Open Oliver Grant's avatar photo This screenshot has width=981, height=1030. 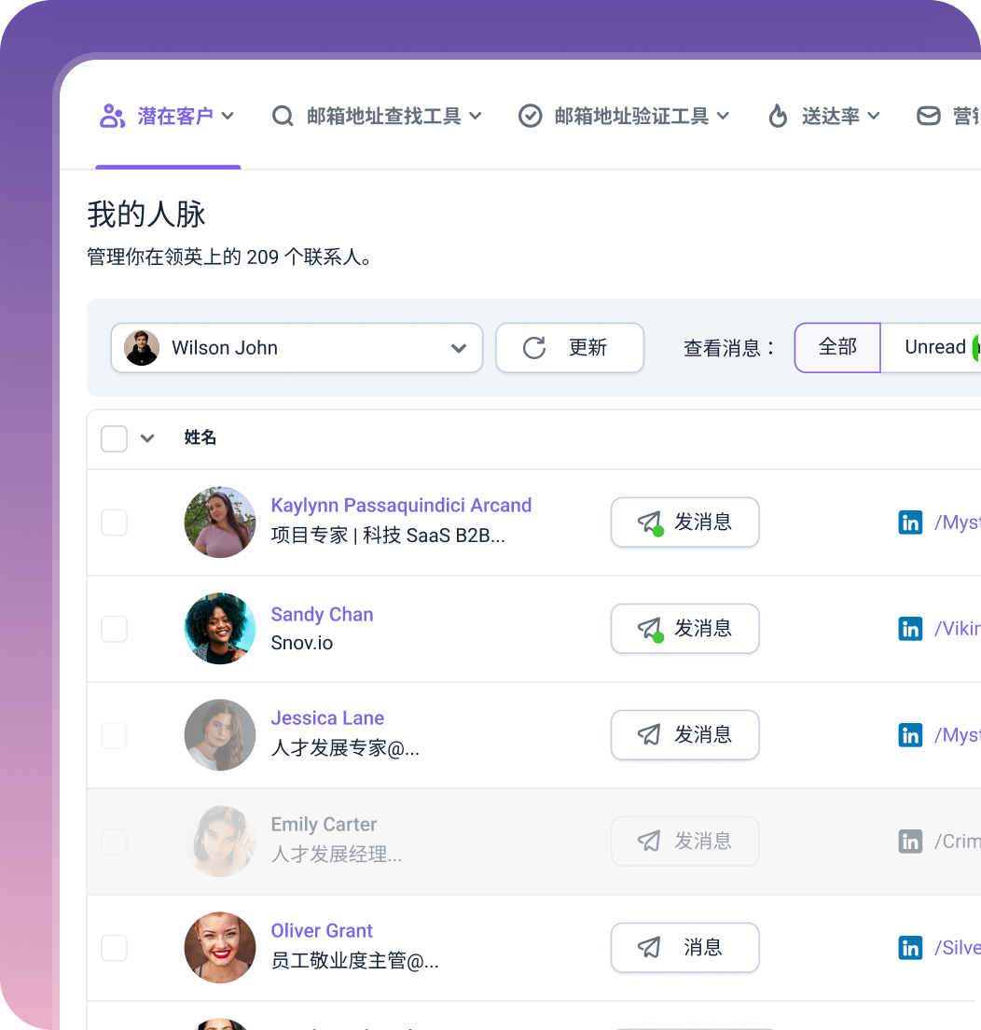[x=220, y=948]
